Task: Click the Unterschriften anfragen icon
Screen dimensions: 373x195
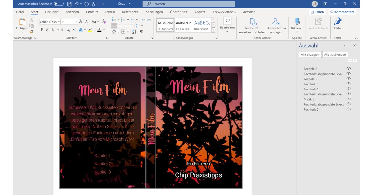Action: 276,22
